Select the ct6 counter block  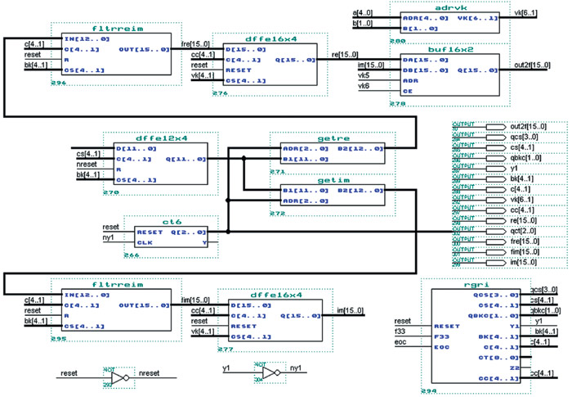tap(171, 237)
